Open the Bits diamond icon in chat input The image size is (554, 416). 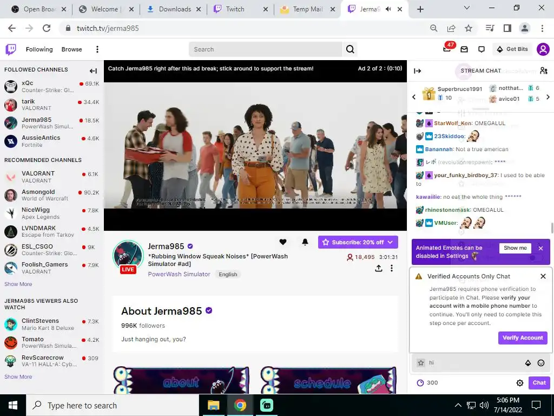point(528,362)
